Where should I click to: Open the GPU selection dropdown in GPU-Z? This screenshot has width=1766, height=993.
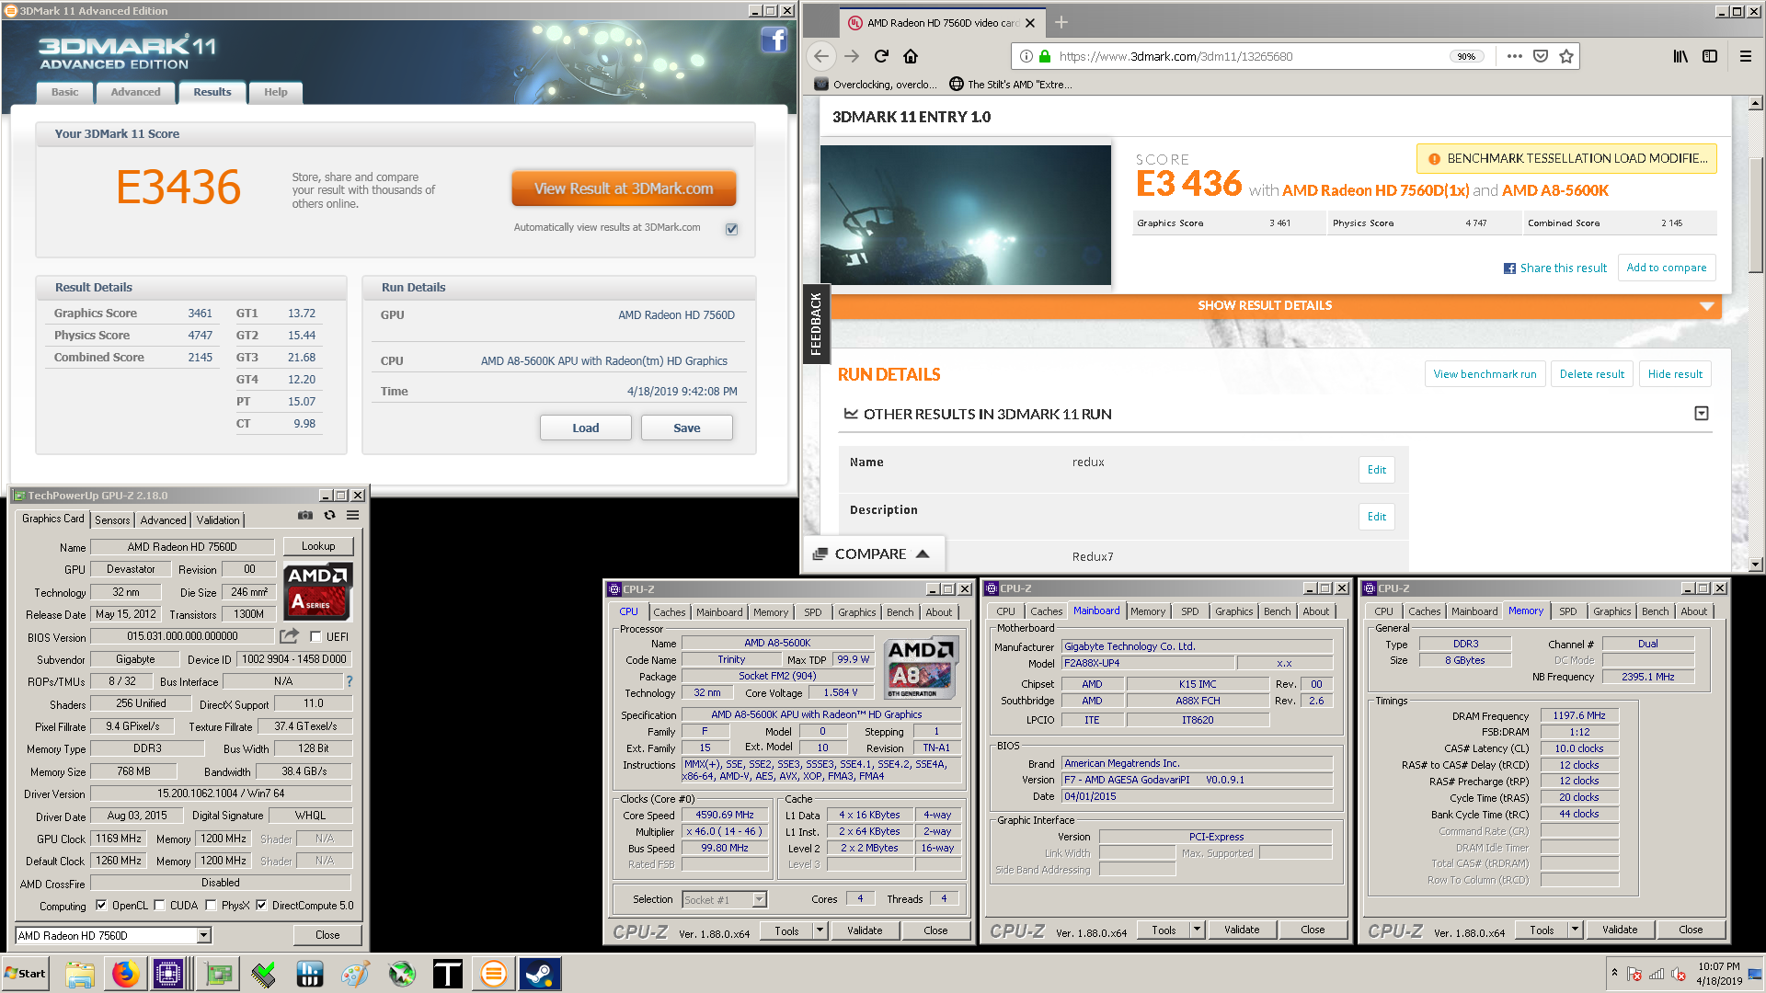[204, 935]
